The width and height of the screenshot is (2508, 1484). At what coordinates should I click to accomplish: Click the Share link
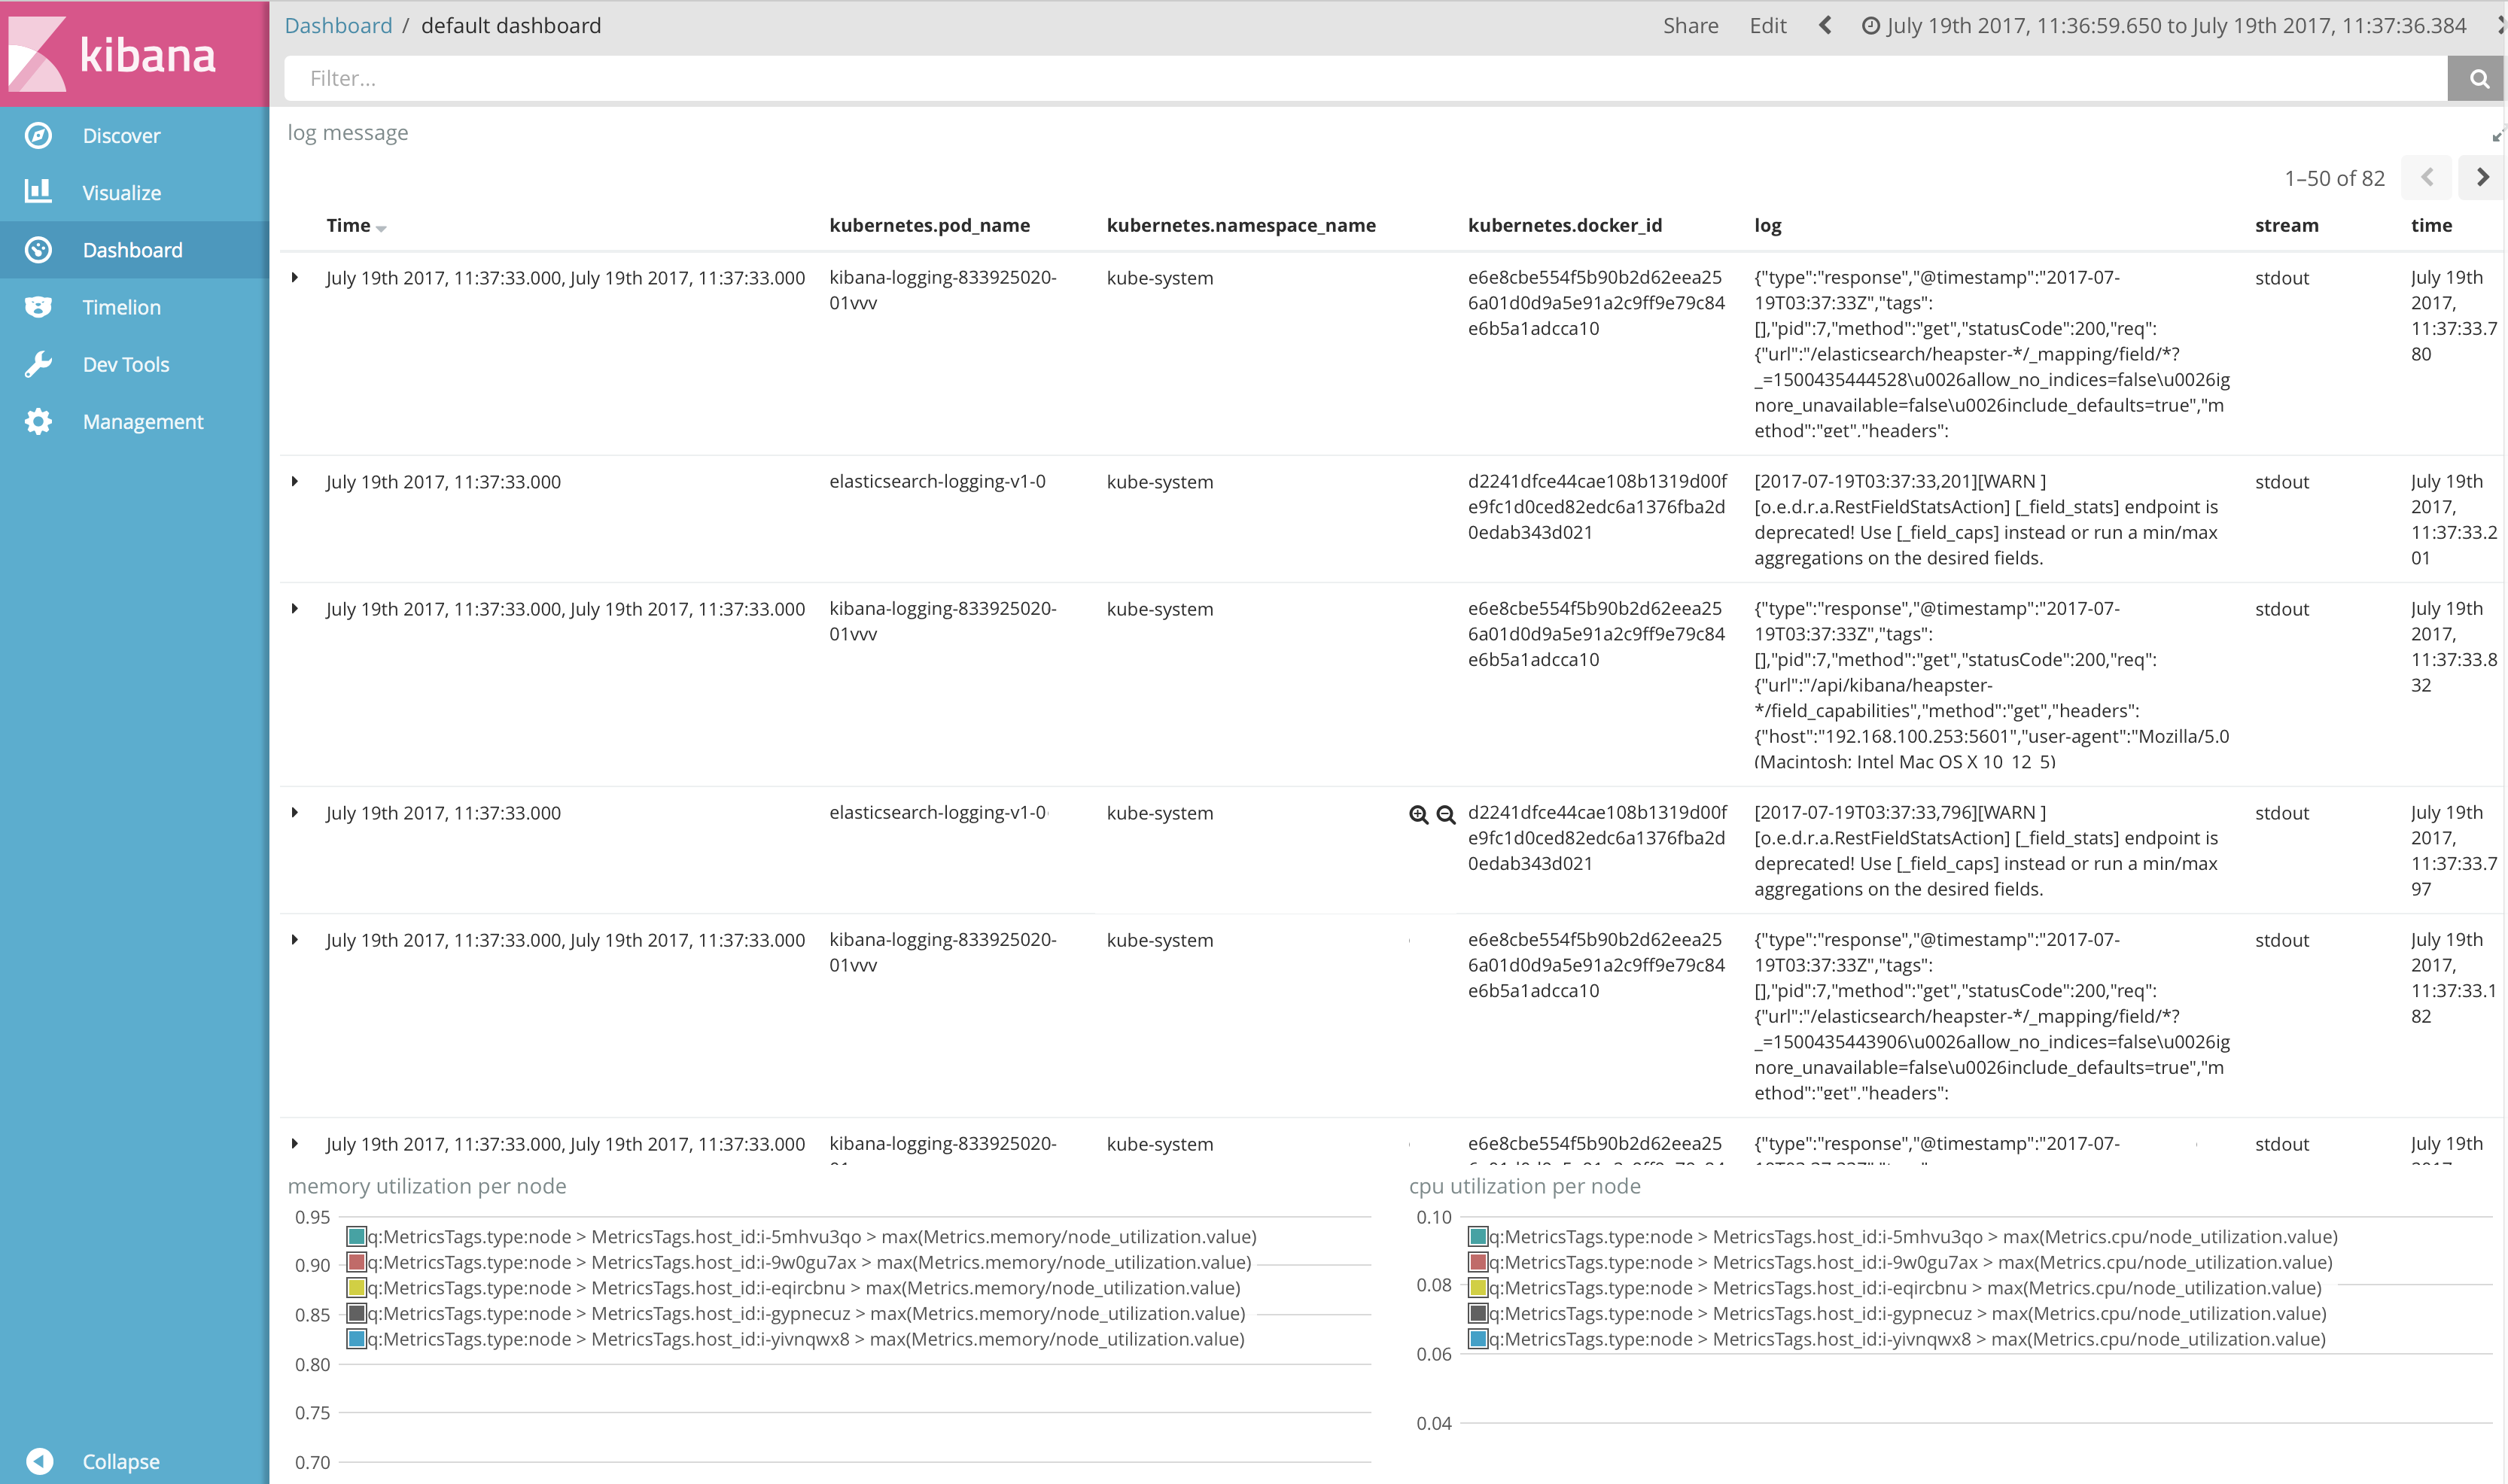pyautogui.click(x=1690, y=26)
